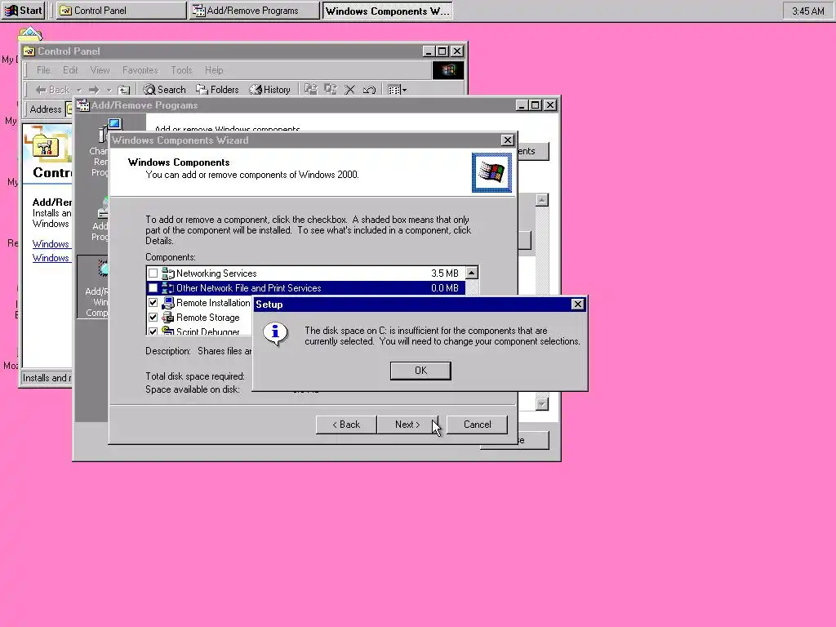Click Back in the Components Wizard
836x627 pixels.
point(346,425)
